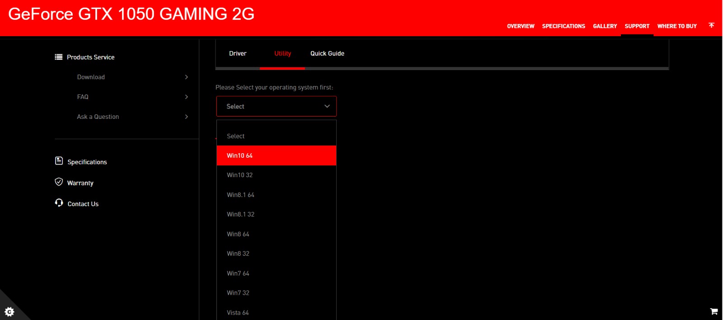Screen dimensions: 723x320
Task: Expand the Download chevron arrow
Action: pos(187,77)
